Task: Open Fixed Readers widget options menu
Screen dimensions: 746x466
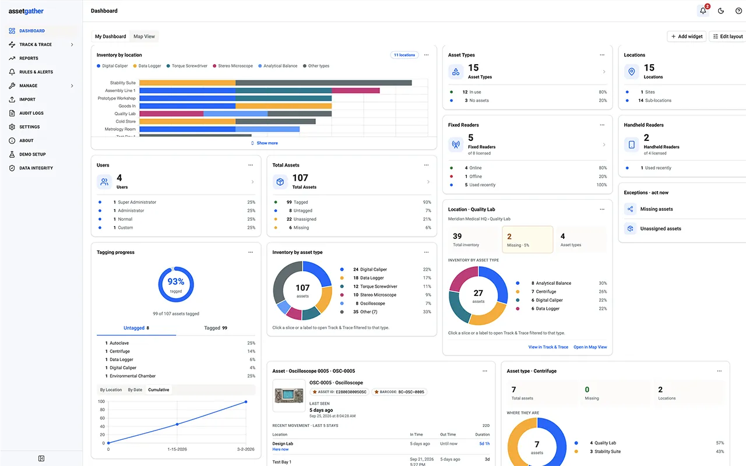Action: coord(602,125)
